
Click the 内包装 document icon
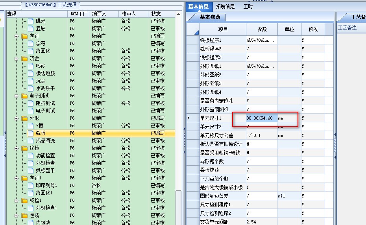point(31,222)
